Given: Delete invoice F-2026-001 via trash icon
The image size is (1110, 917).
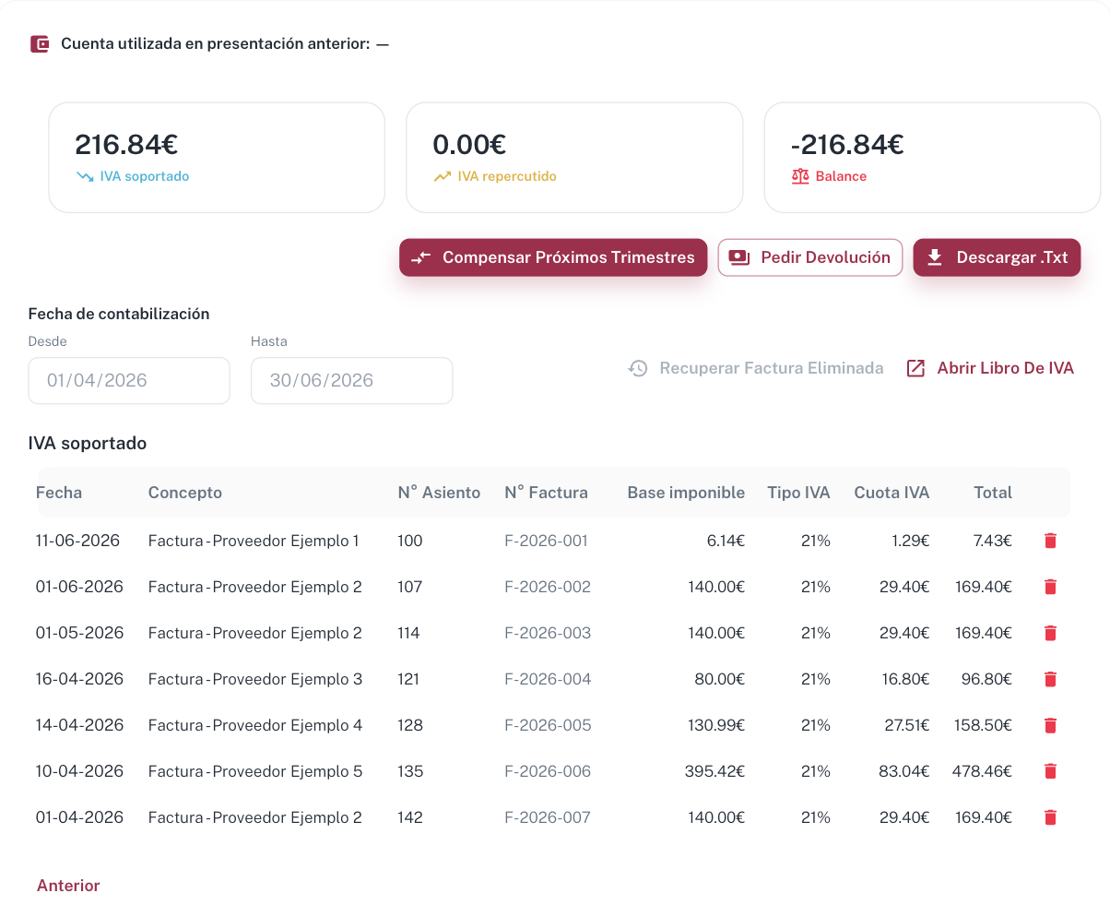Looking at the screenshot, I should [x=1050, y=541].
